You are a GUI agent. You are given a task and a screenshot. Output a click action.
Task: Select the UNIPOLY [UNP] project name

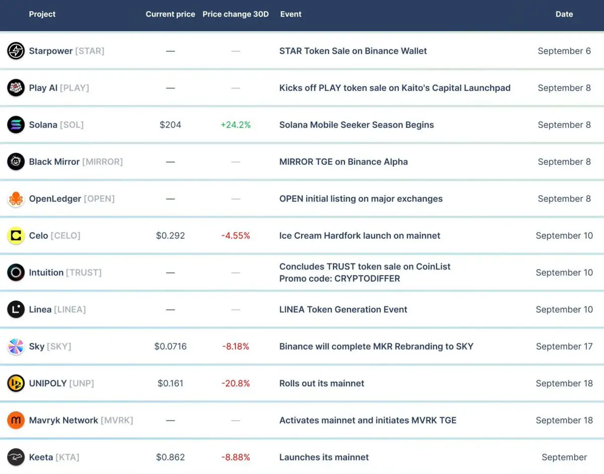(61, 384)
